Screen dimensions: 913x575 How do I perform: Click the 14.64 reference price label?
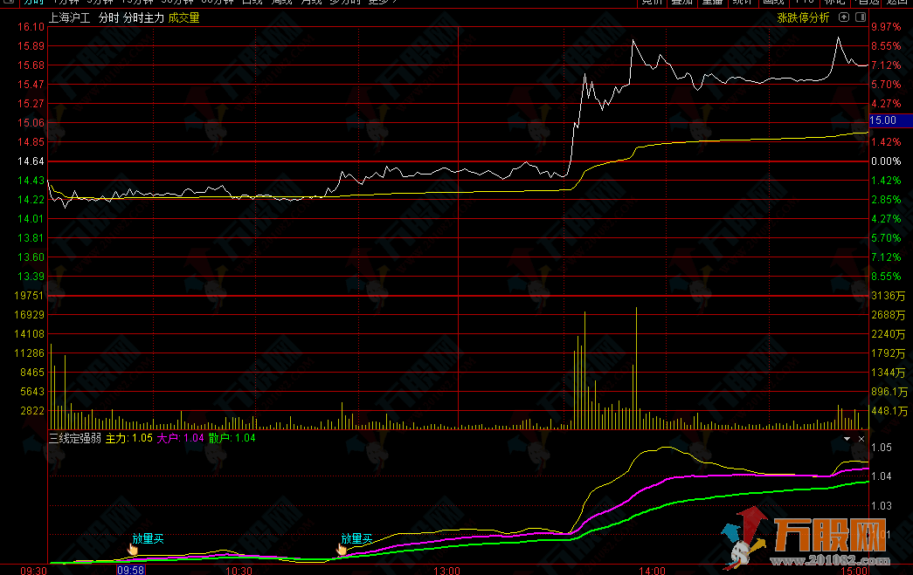tap(31, 161)
